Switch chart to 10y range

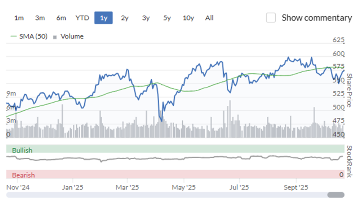tap(188, 18)
